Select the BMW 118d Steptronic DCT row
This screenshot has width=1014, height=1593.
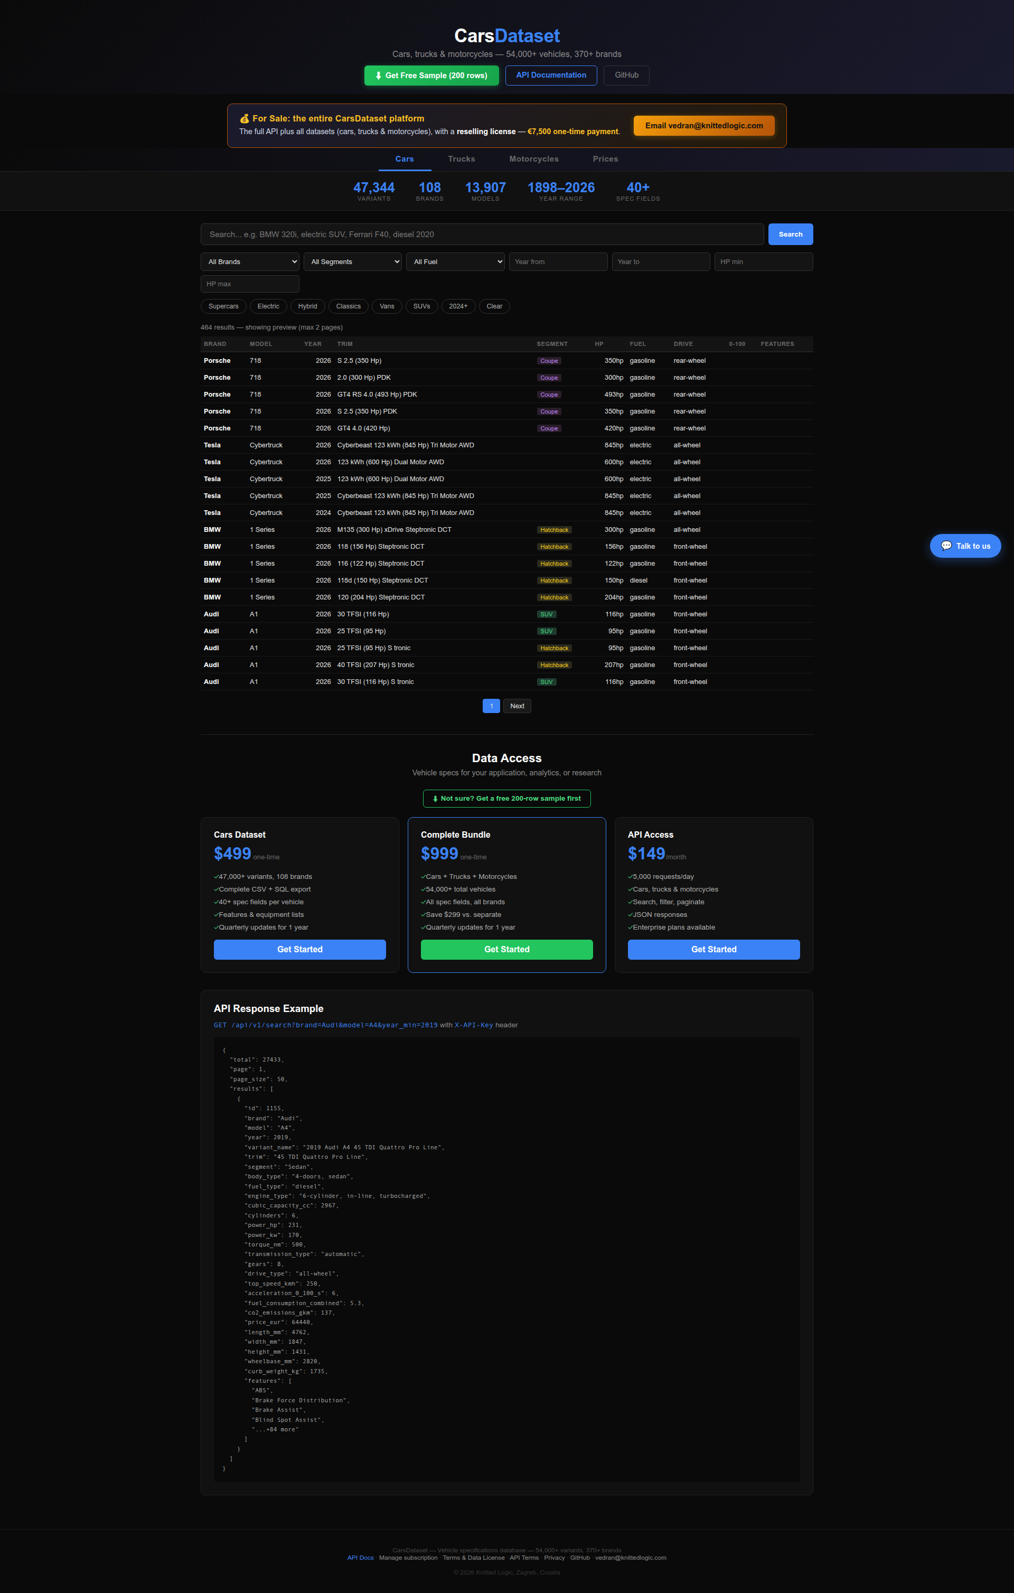coord(506,580)
